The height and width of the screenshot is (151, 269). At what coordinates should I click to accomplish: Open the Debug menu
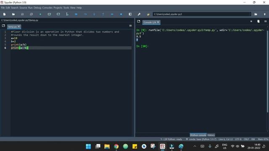[x=37, y=8]
